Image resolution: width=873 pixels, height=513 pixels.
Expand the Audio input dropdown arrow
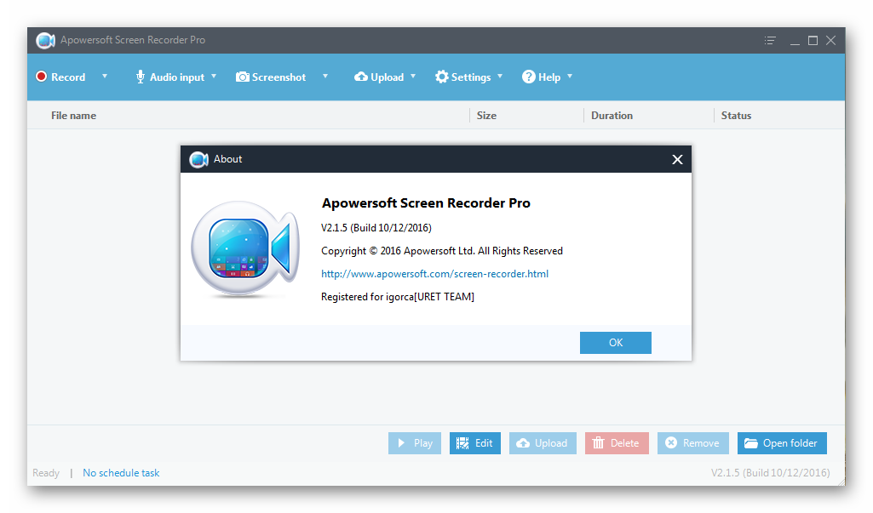[x=214, y=77]
